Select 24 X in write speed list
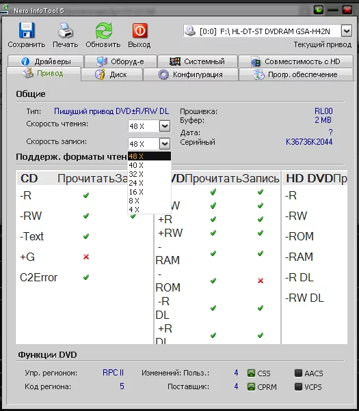Viewport: 359px width, 411px height. (x=150, y=183)
